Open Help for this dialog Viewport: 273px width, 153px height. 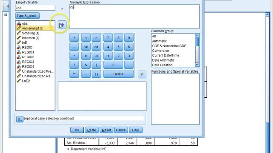pos(136,130)
